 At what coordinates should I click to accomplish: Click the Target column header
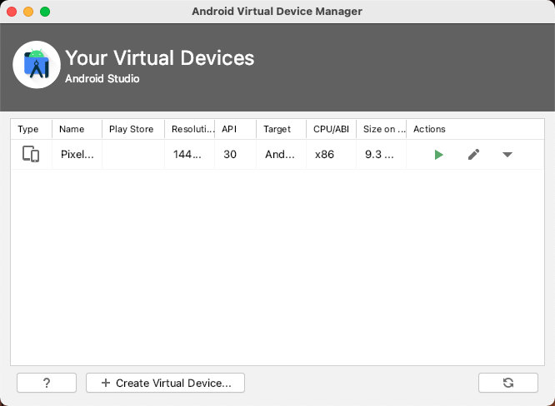click(x=281, y=129)
